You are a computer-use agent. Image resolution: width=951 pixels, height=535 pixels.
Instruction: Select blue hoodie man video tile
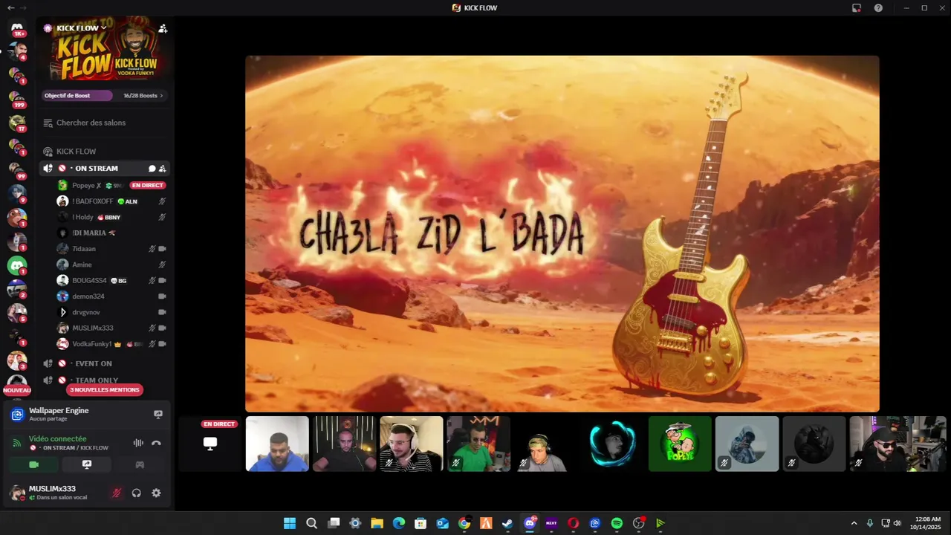[x=277, y=444]
